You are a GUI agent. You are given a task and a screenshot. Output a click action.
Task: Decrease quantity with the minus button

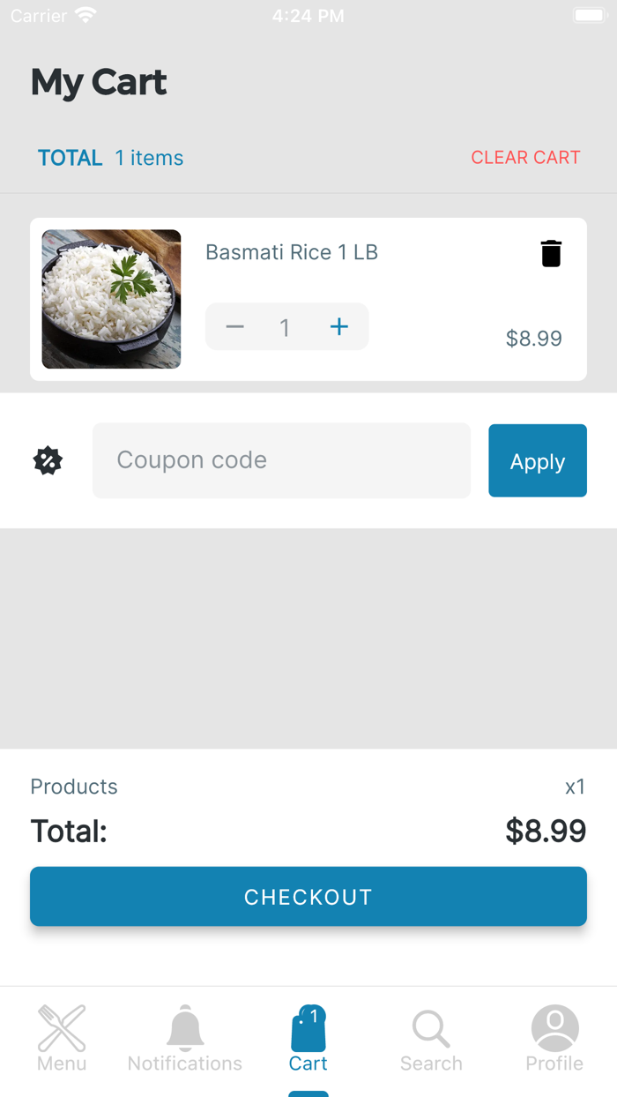coord(234,326)
